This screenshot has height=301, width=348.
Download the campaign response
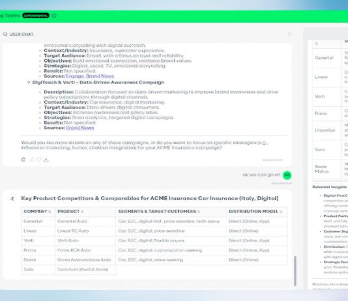point(46,160)
